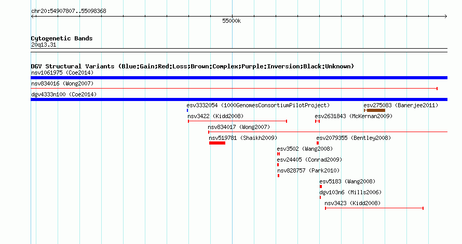Click the dgv103n6 (Mills2006) red marker
462x244 pixels.
[x=320, y=197]
